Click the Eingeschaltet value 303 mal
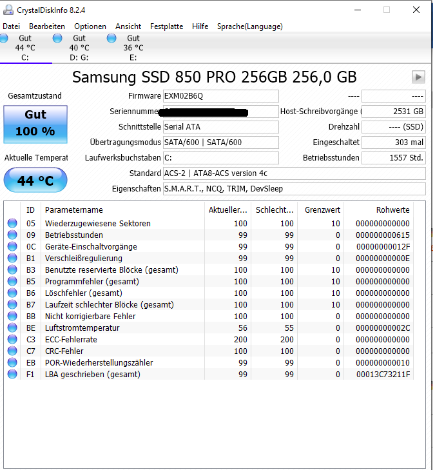 [x=394, y=142]
